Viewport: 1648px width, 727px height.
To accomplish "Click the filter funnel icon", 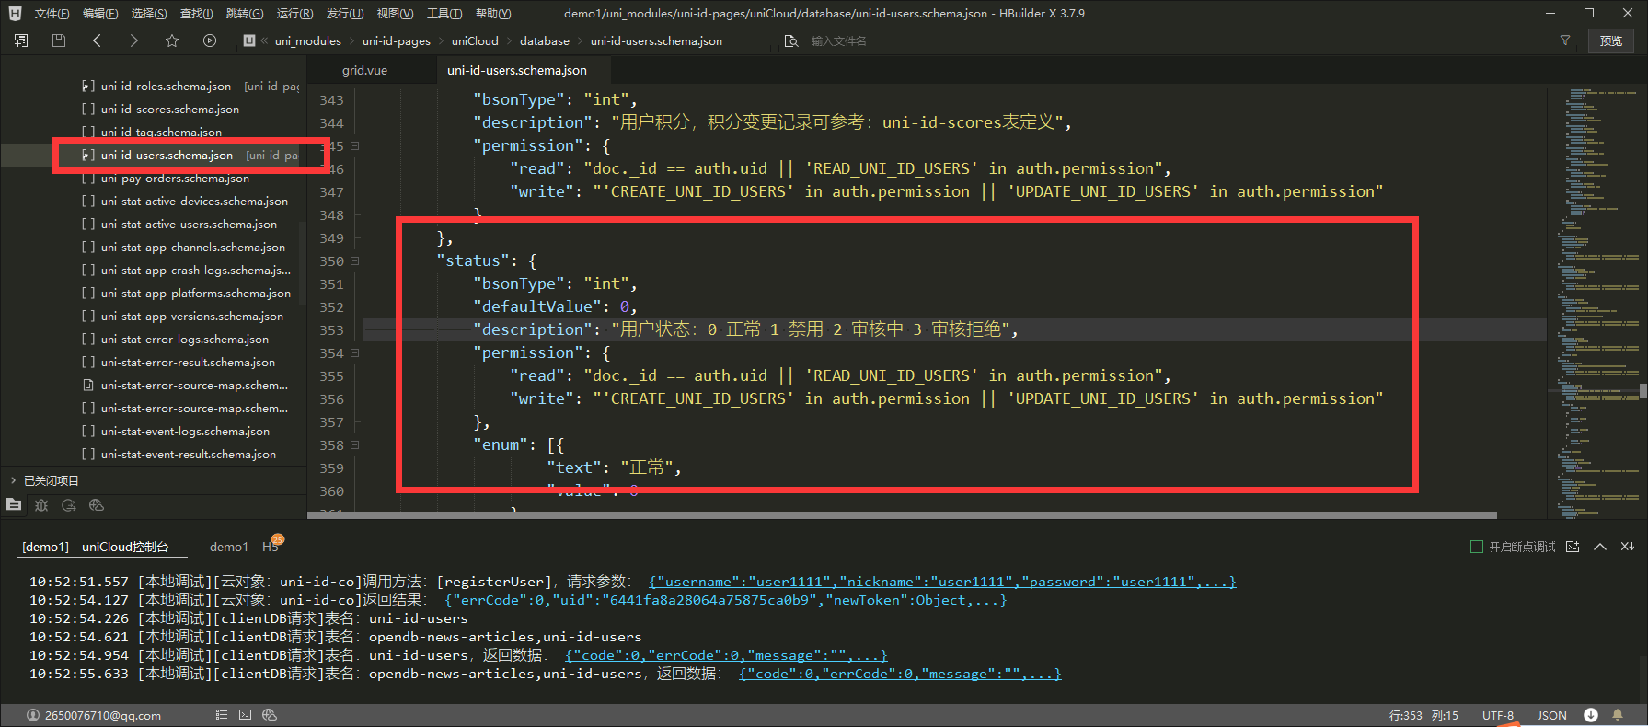I will point(1564,40).
